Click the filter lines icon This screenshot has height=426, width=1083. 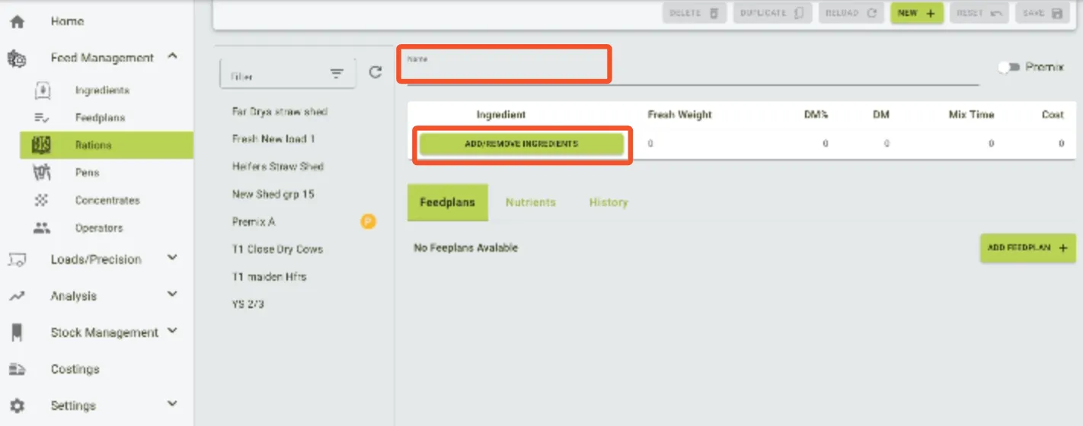tap(337, 74)
